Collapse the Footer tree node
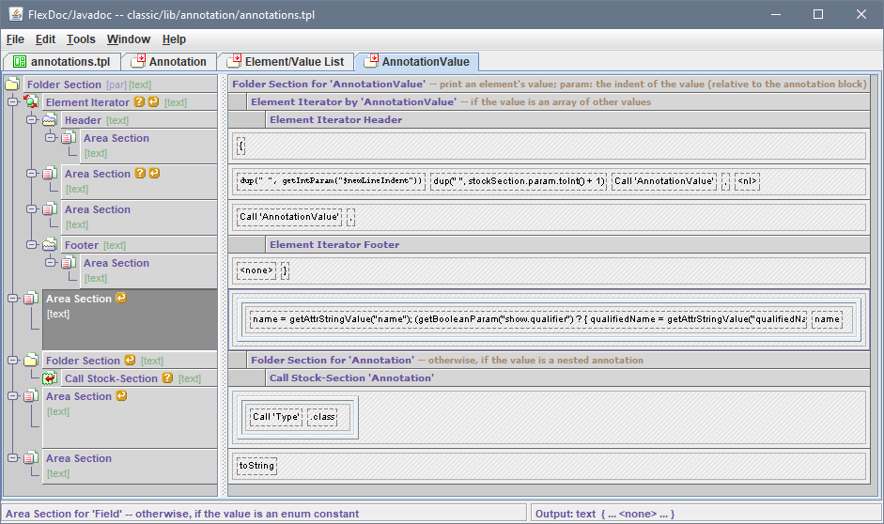 click(x=31, y=245)
